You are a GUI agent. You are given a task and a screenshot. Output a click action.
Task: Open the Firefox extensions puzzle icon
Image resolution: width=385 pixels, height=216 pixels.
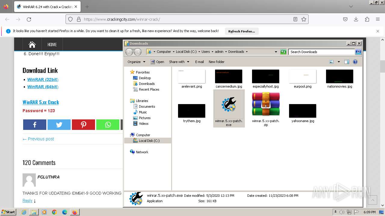tap(367, 19)
